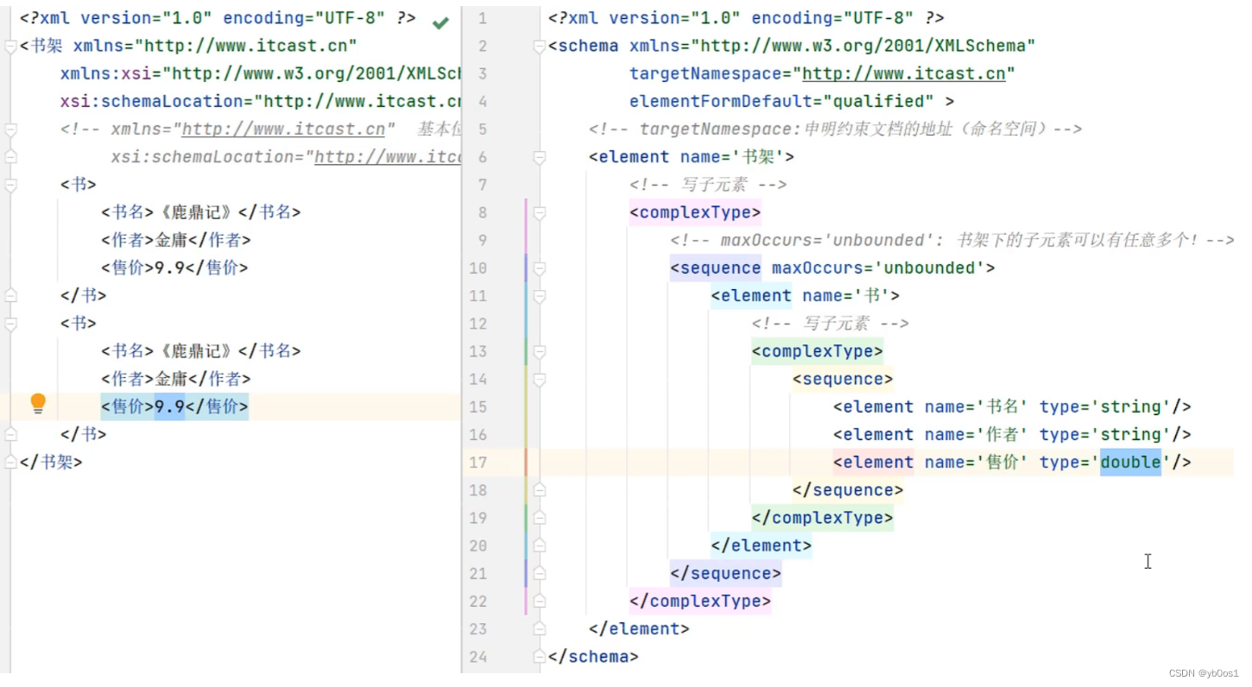1252x687 pixels.
Task: Collapse the inner sequence fold on line 14
Action: (540, 379)
